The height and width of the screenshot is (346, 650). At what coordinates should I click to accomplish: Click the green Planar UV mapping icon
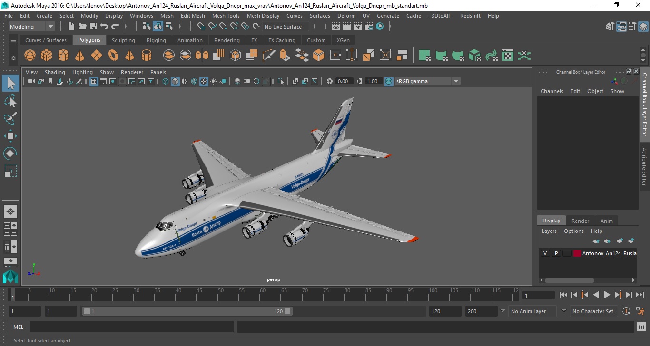click(x=424, y=56)
